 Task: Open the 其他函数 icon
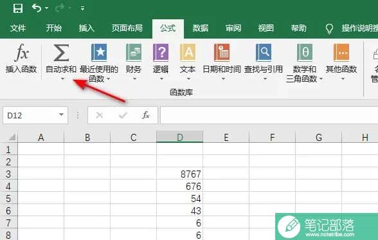(x=341, y=53)
